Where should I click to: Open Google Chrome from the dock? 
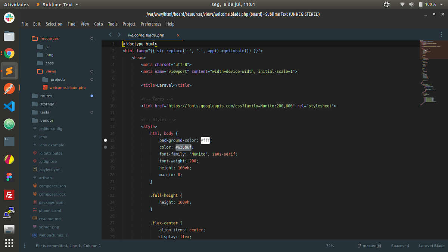(9, 54)
